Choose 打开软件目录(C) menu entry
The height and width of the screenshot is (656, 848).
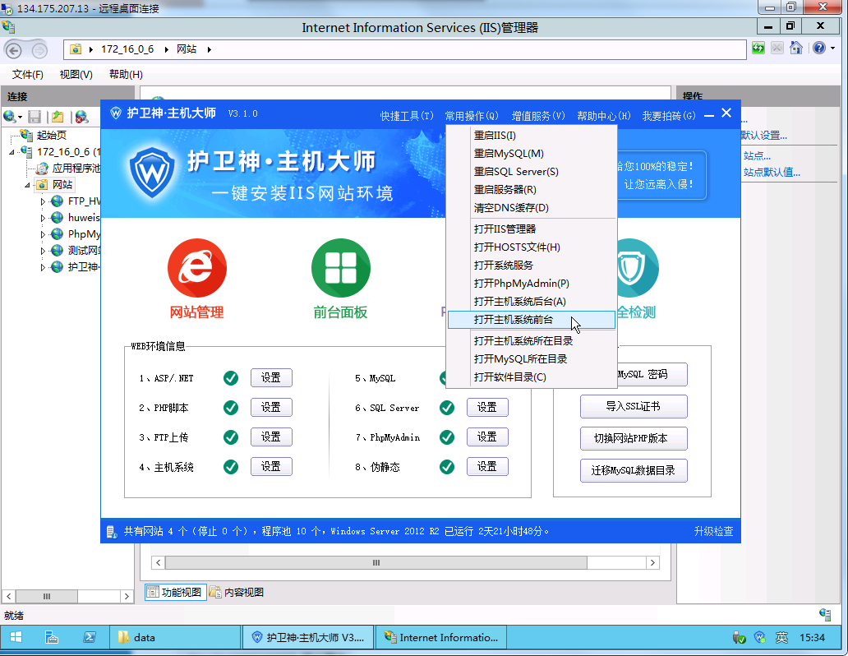532,377
